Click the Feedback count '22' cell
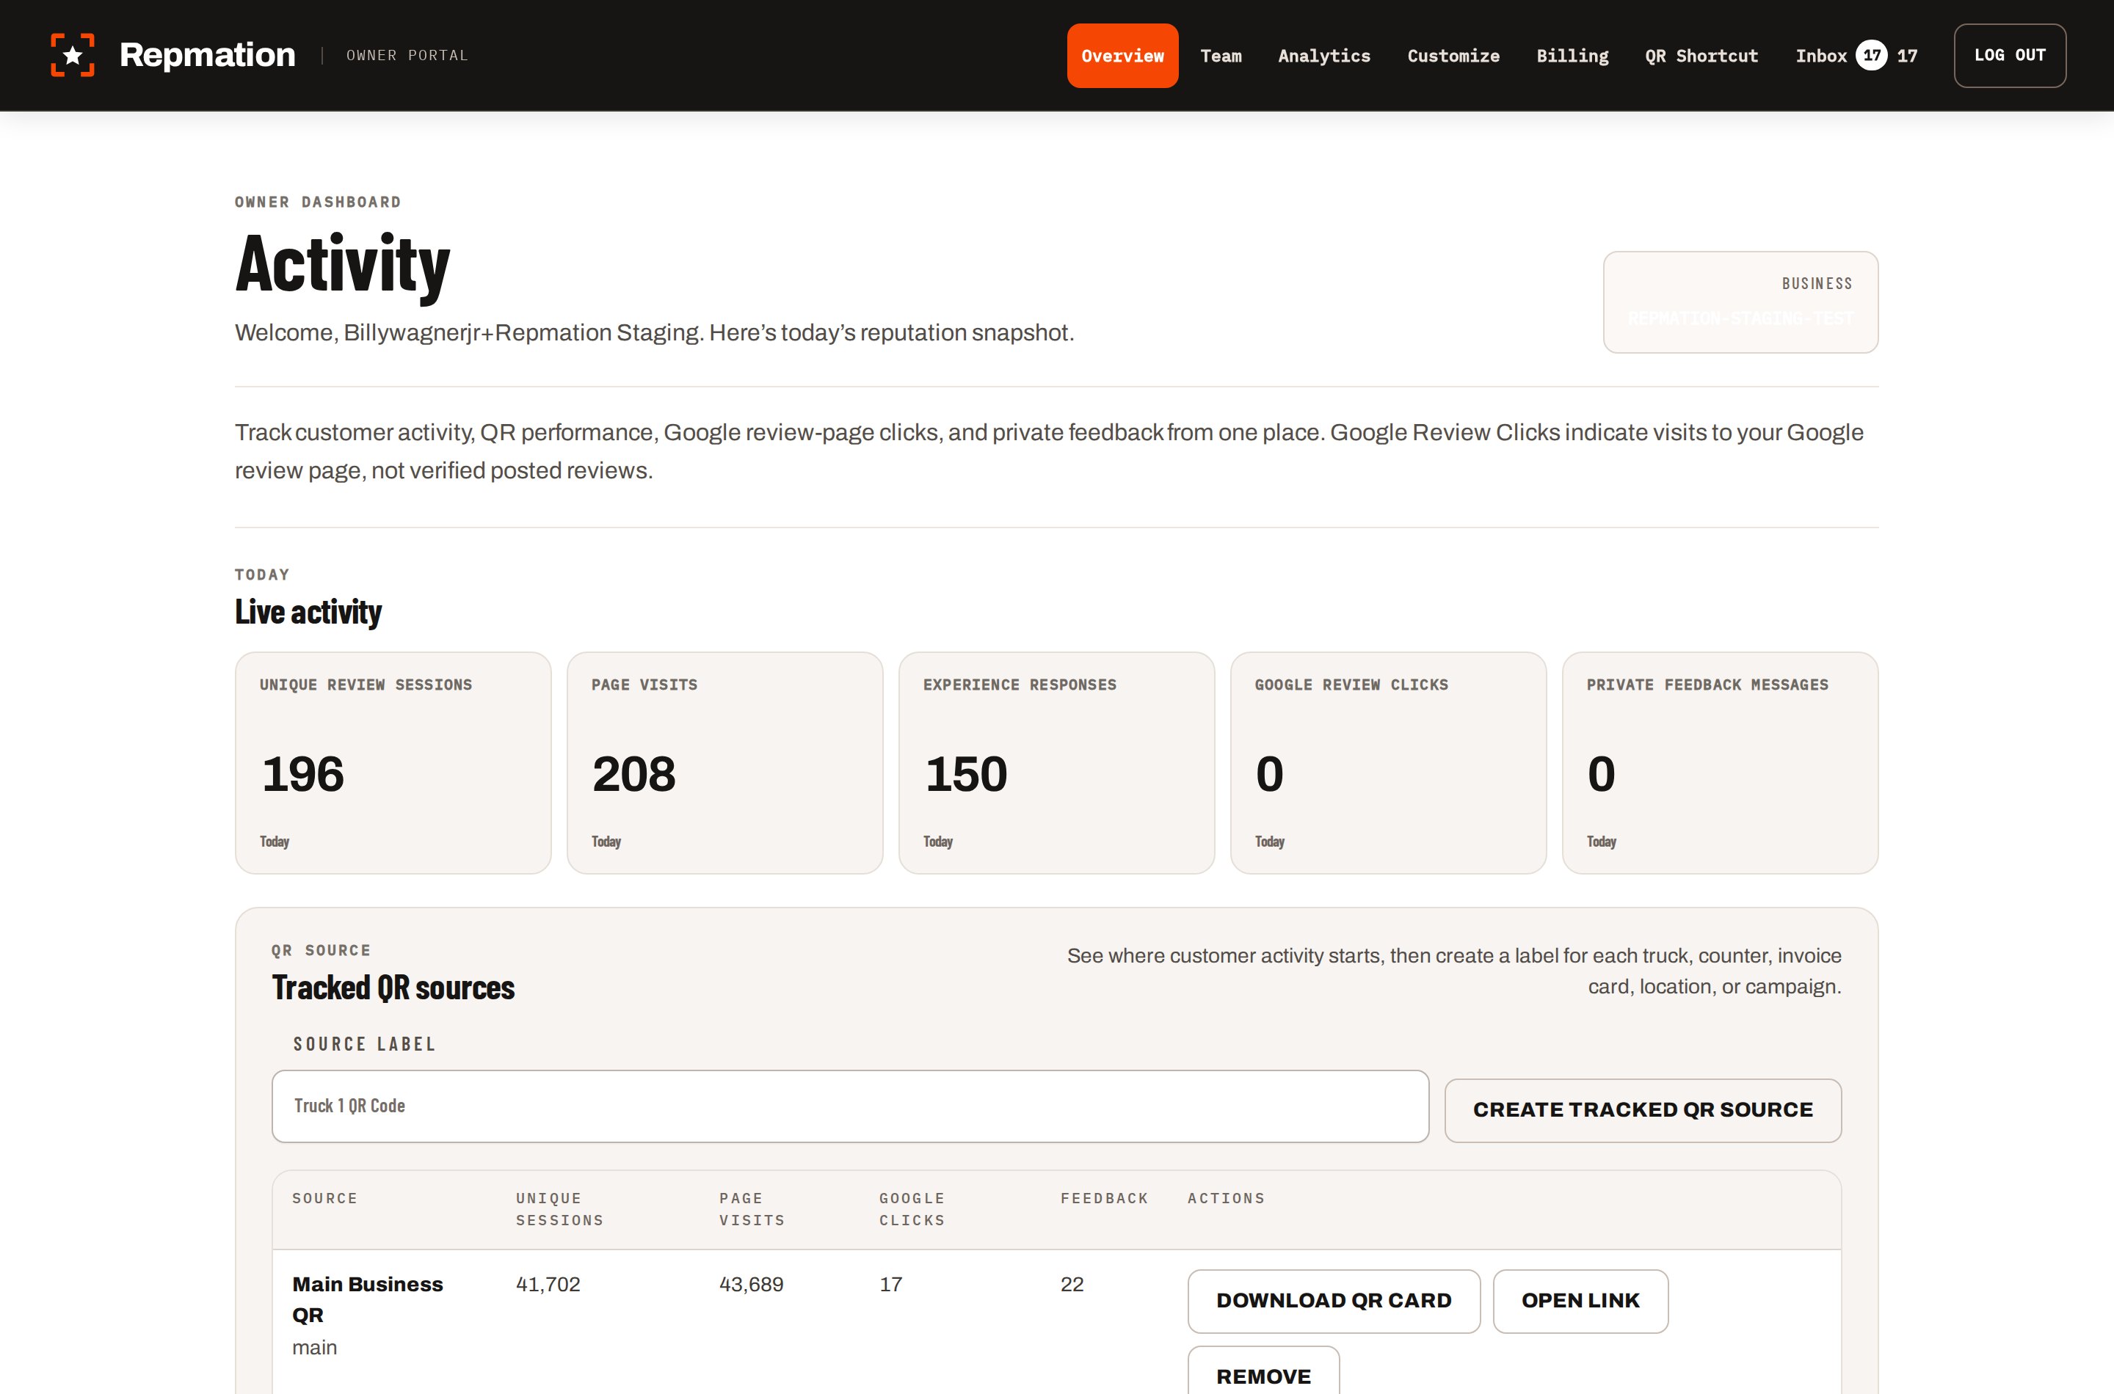2114x1394 pixels. (x=1072, y=1285)
